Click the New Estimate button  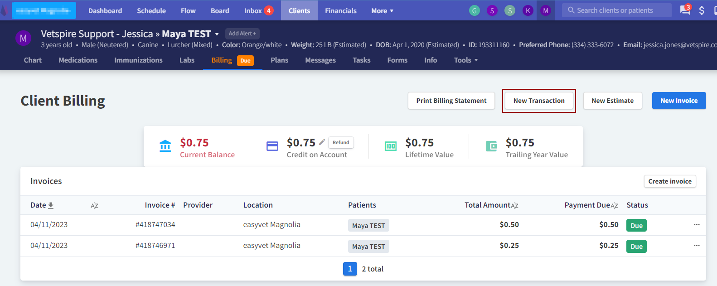tap(612, 101)
